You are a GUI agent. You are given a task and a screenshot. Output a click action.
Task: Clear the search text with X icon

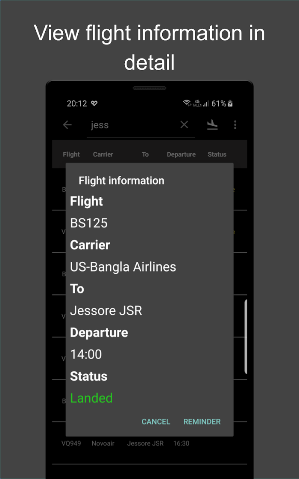pos(184,124)
